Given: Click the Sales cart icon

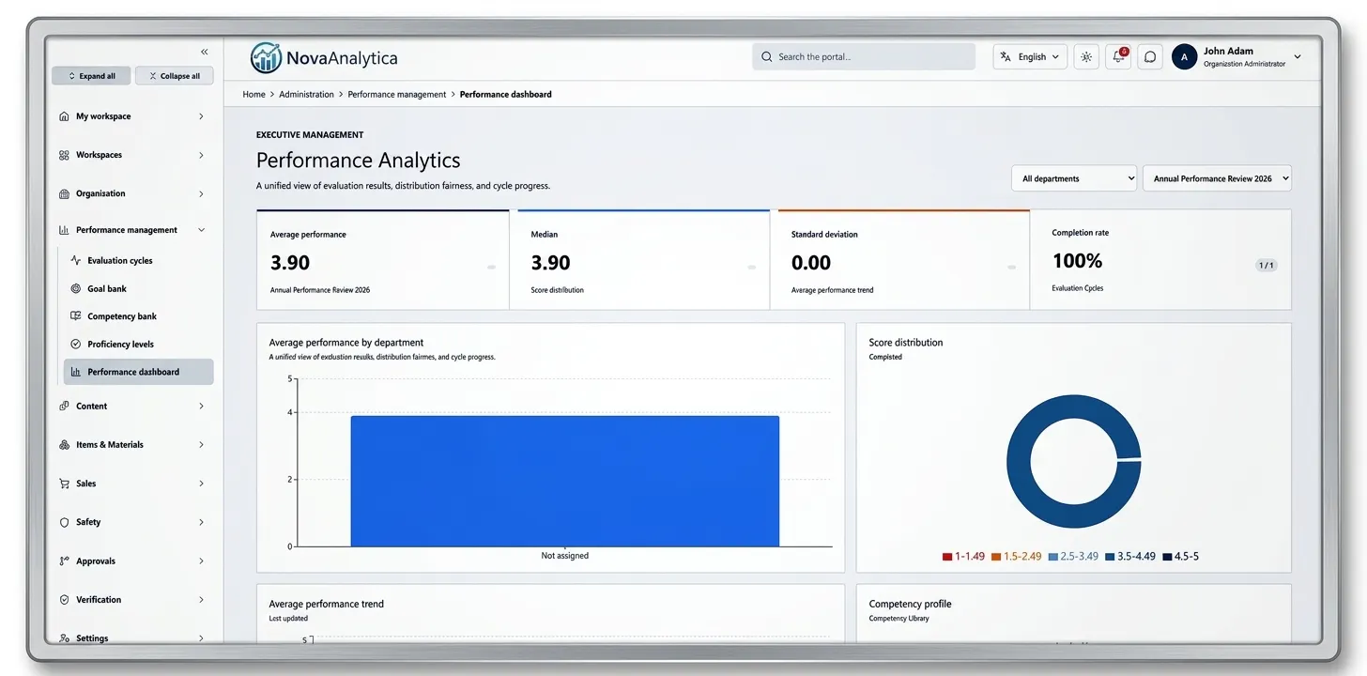Looking at the screenshot, I should 64,484.
